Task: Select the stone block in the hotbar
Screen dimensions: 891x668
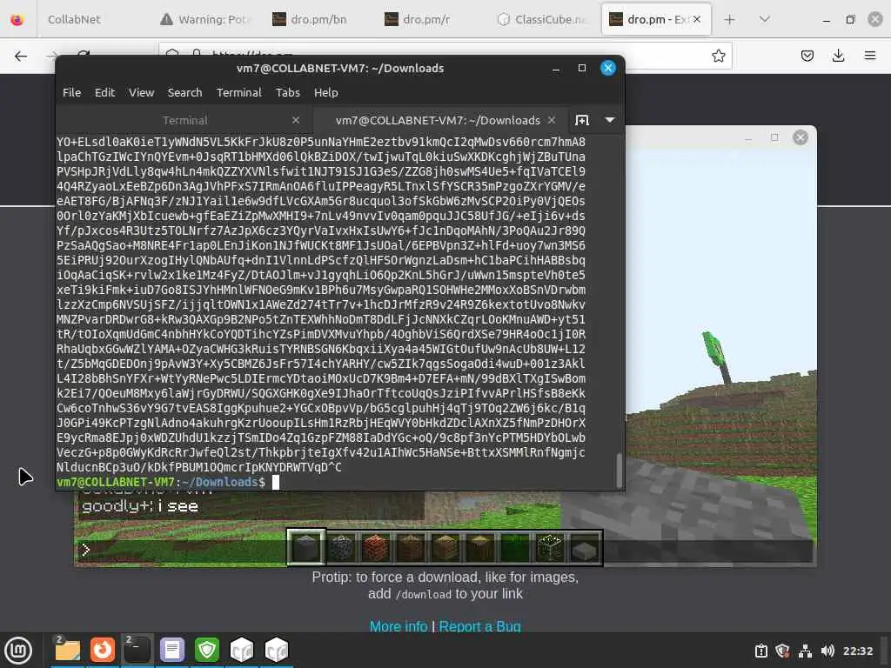Action: (x=305, y=548)
